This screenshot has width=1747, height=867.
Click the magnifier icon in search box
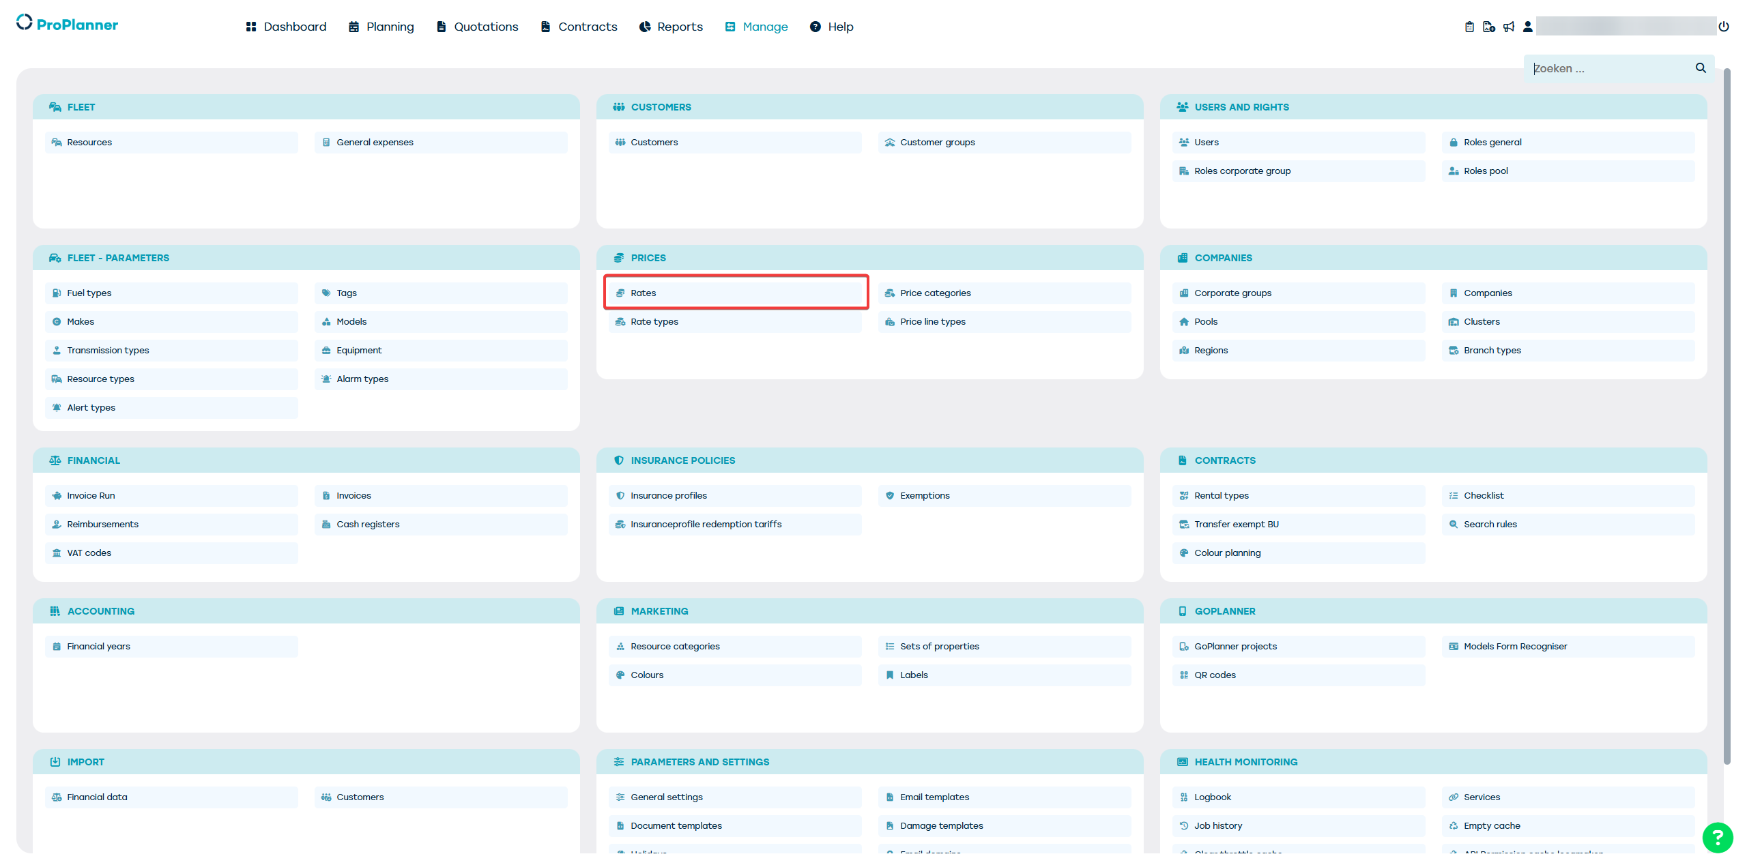pyautogui.click(x=1701, y=68)
